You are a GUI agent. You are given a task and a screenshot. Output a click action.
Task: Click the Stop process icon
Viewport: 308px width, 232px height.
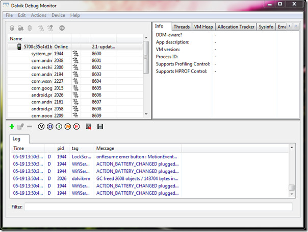tap(62, 28)
